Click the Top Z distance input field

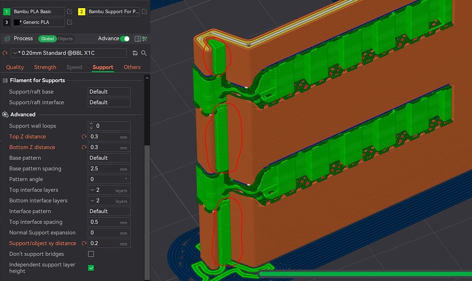point(109,136)
